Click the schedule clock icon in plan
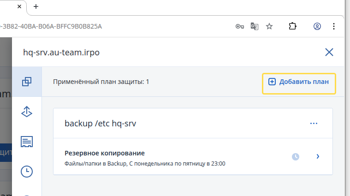The width and height of the screenshot is (350, 196). pos(296,156)
